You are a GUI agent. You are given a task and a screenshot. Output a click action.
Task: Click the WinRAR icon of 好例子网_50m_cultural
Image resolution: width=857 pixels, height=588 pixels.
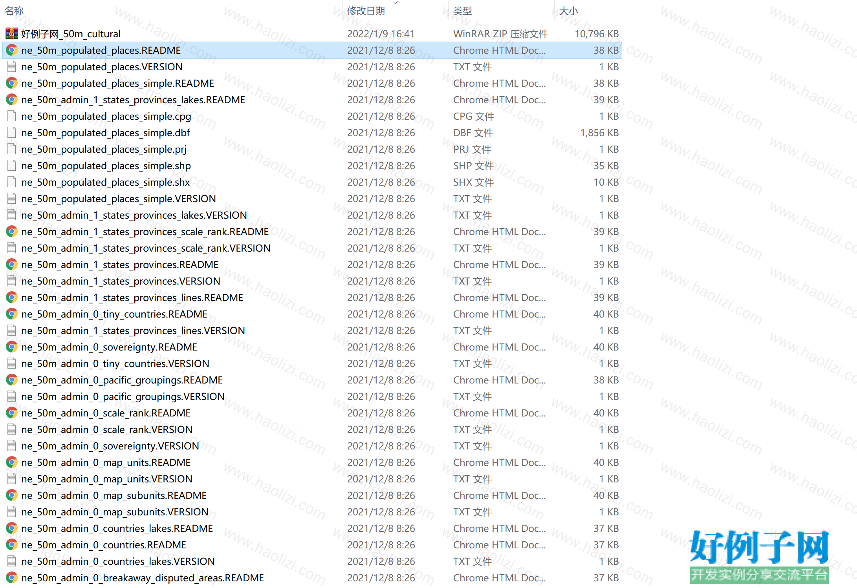pos(12,34)
